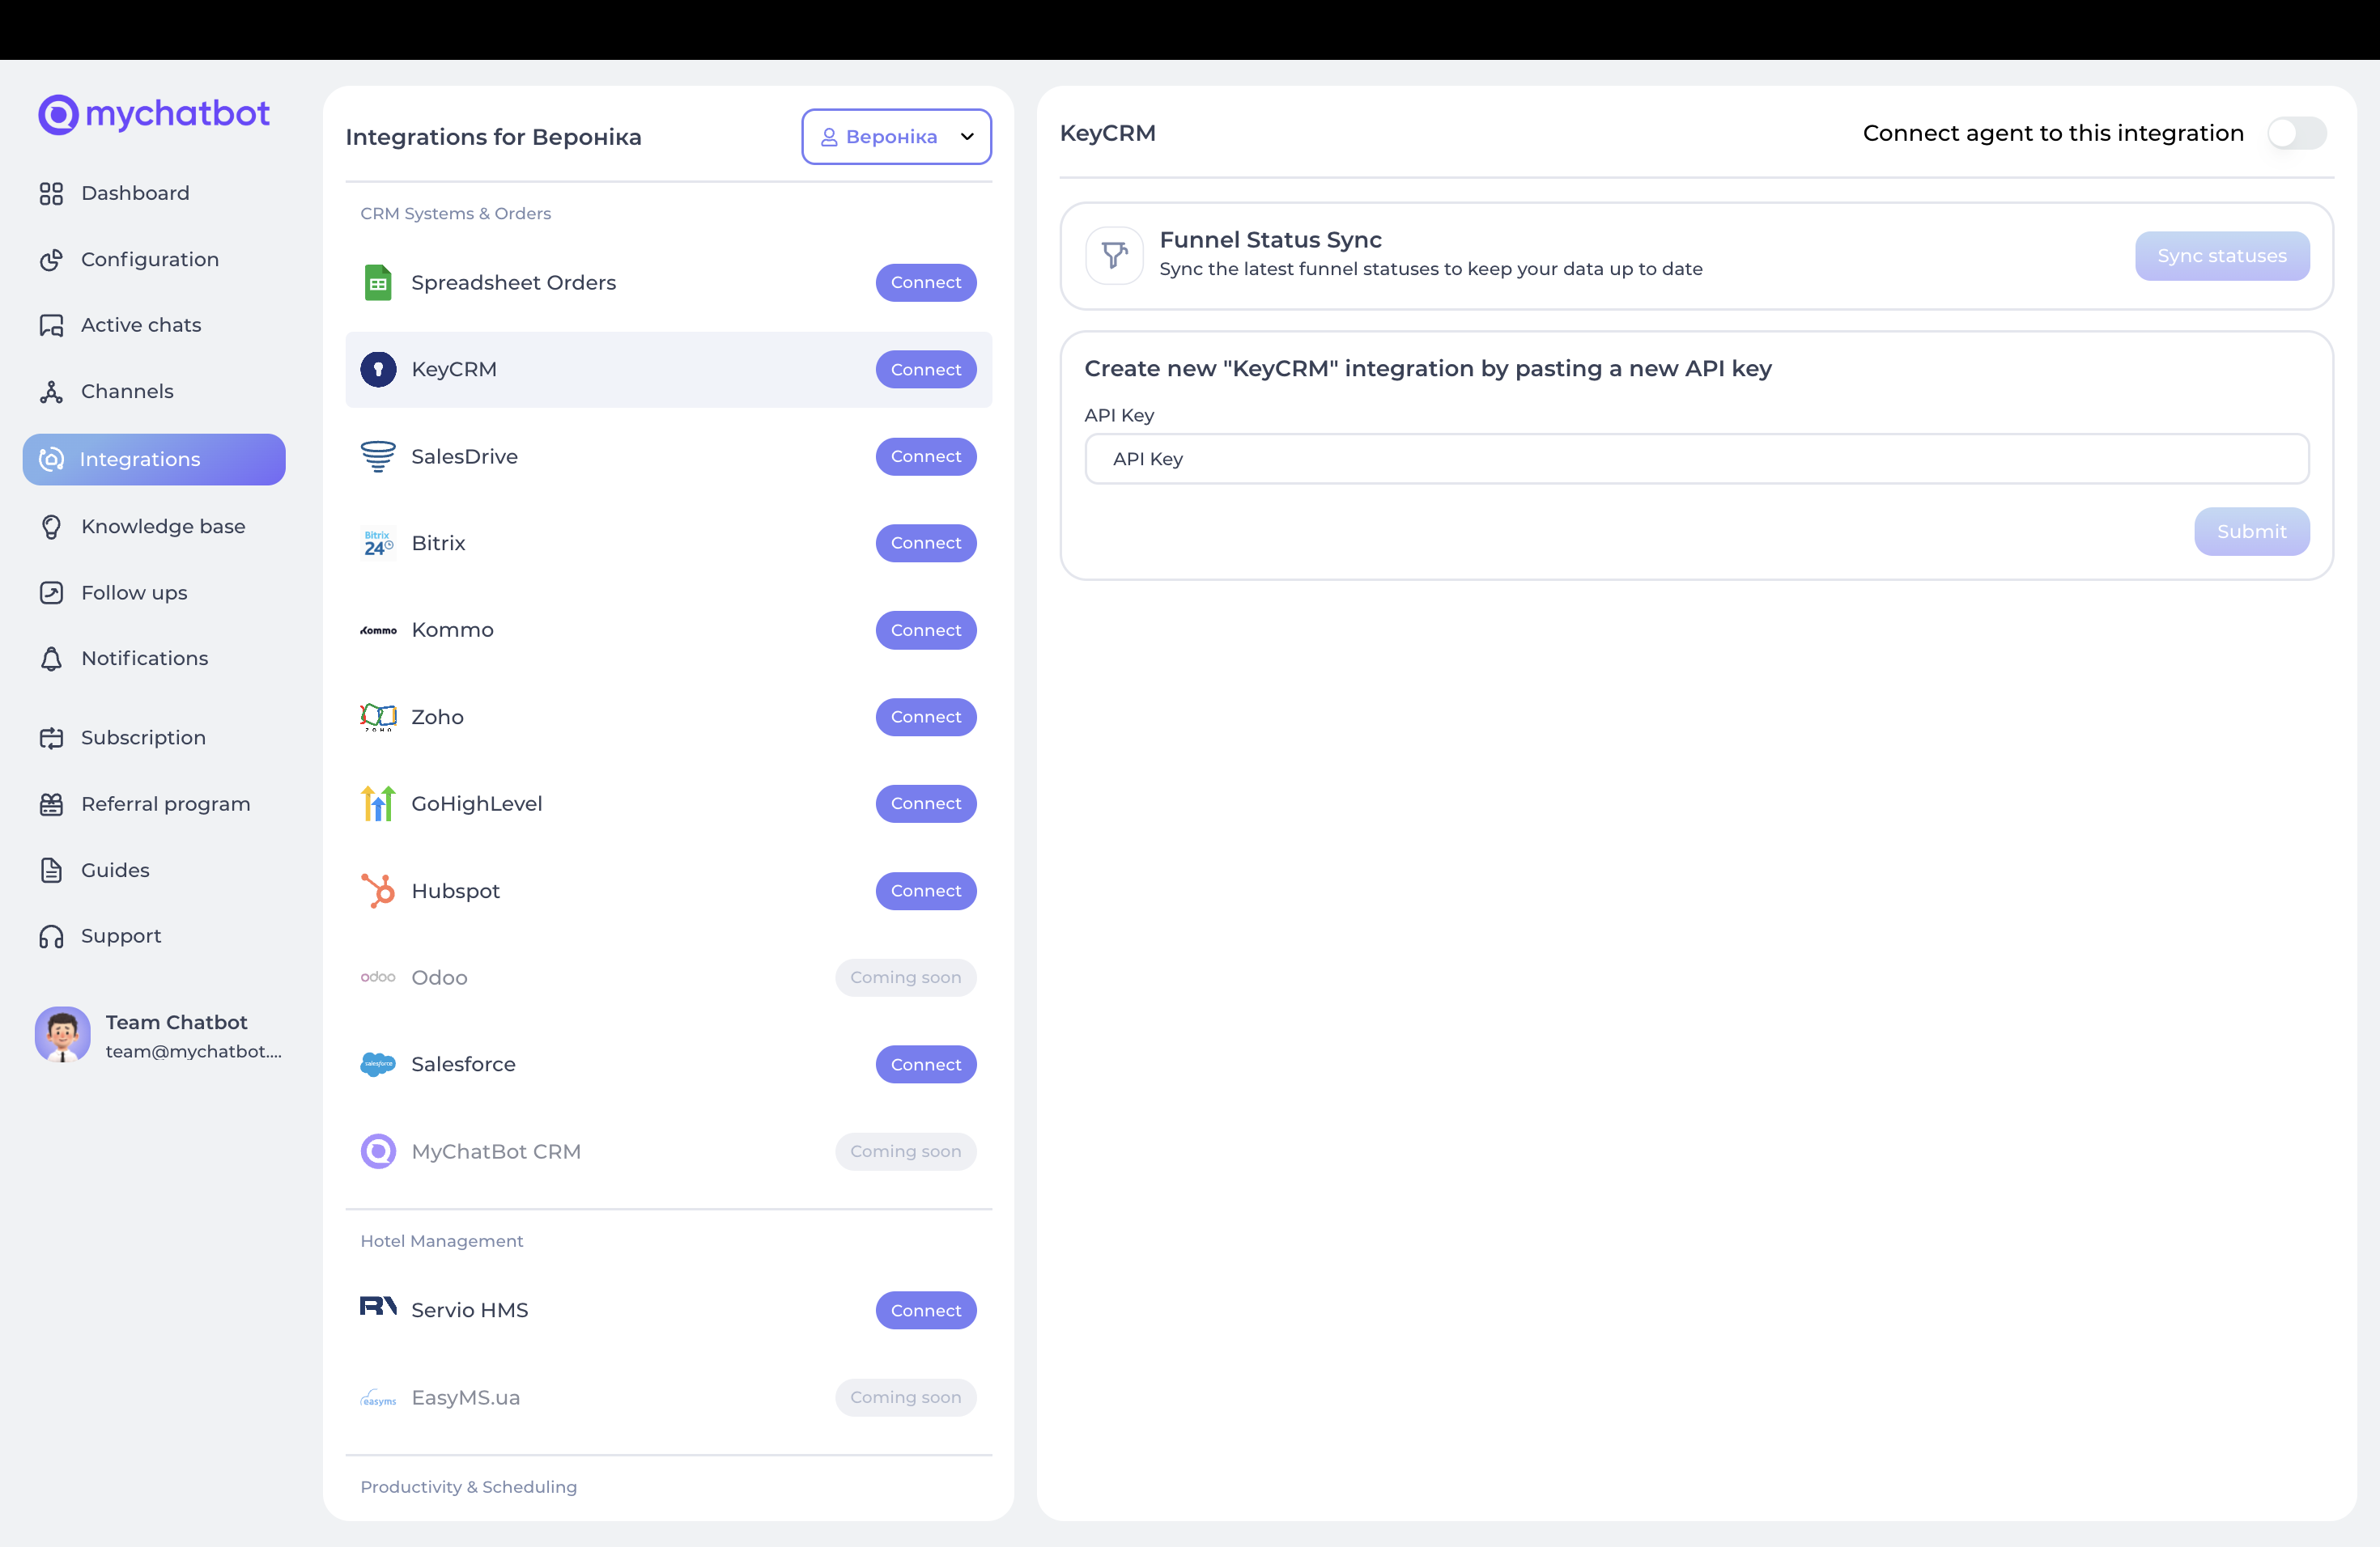The width and height of the screenshot is (2380, 1547).
Task: Click the Spreadsheet Orders green sheet icon
Action: point(378,283)
